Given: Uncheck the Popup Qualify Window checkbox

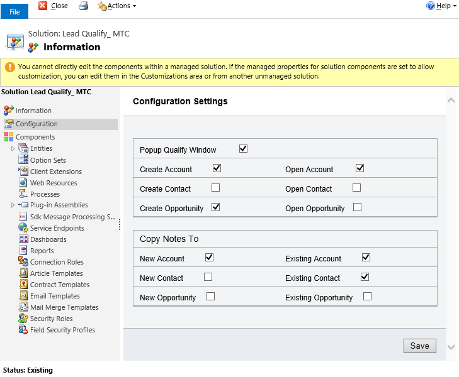Looking at the screenshot, I should [244, 149].
